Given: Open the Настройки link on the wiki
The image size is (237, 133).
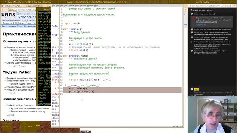Looking at the screenshot, I should click(x=32, y=14).
